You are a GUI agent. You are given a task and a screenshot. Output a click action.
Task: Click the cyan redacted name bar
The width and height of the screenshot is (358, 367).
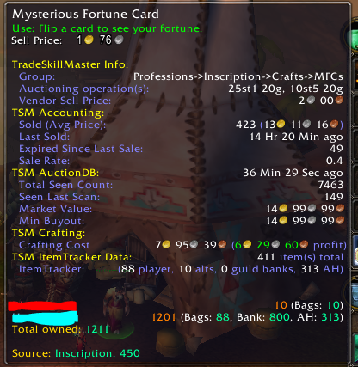coord(46,318)
